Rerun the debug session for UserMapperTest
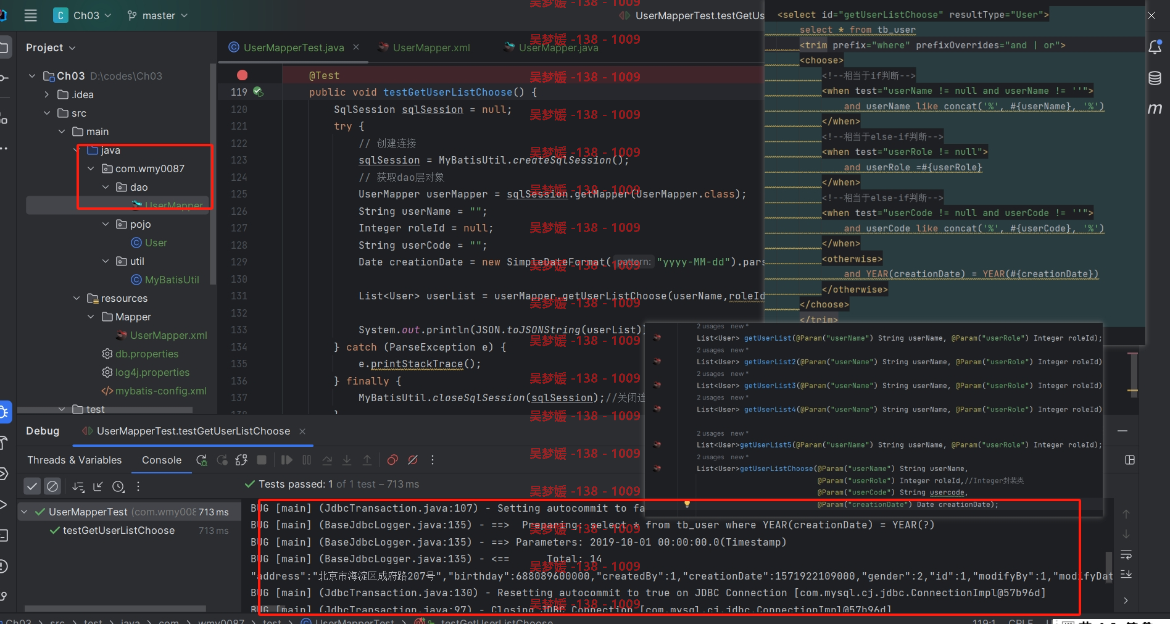This screenshot has width=1170, height=624. click(x=202, y=460)
